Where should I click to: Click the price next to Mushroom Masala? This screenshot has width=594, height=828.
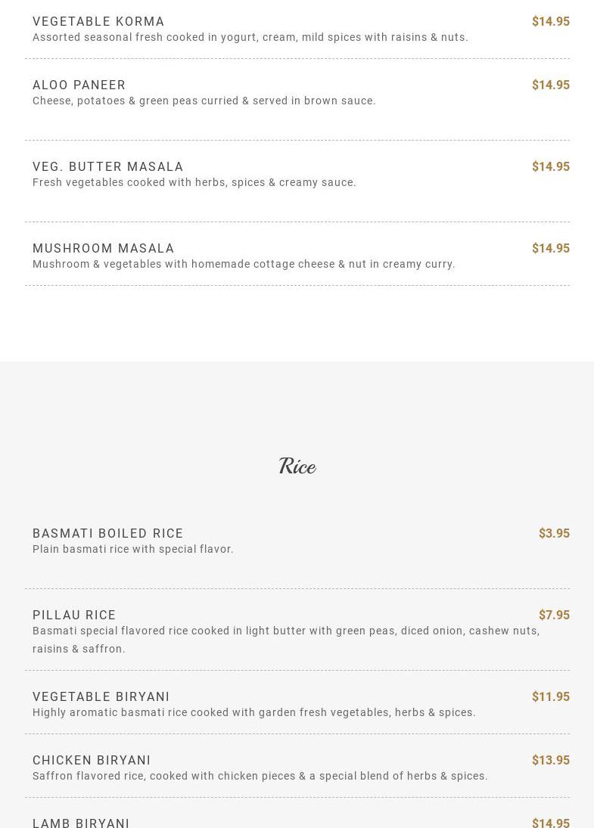pos(550,248)
